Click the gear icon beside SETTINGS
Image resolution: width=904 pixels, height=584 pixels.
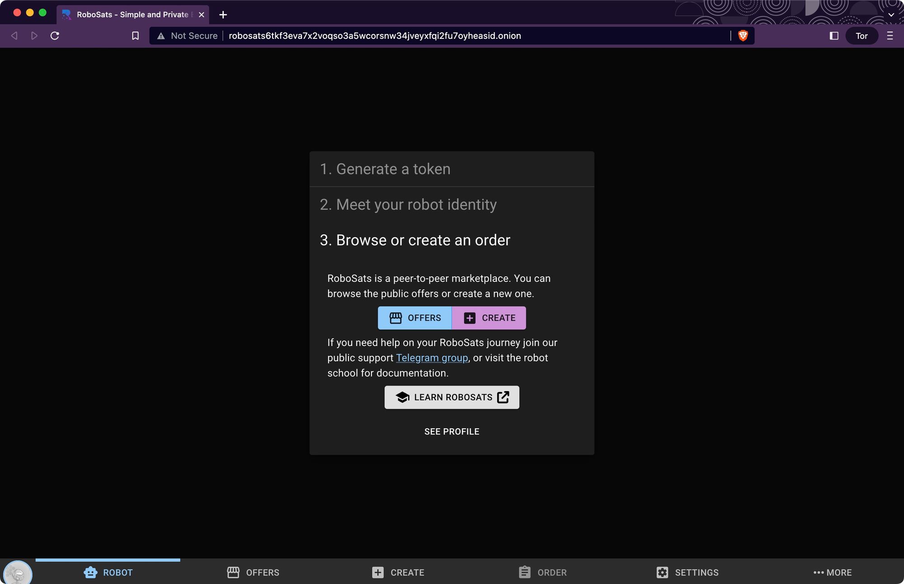pos(662,572)
